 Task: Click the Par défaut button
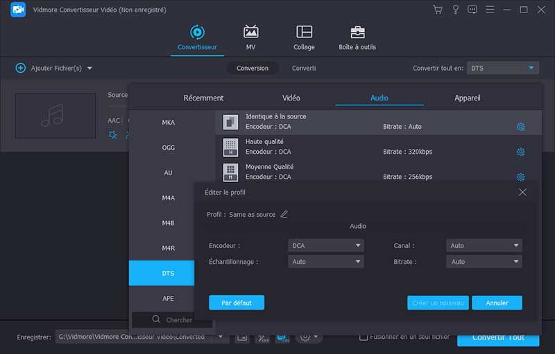(237, 303)
